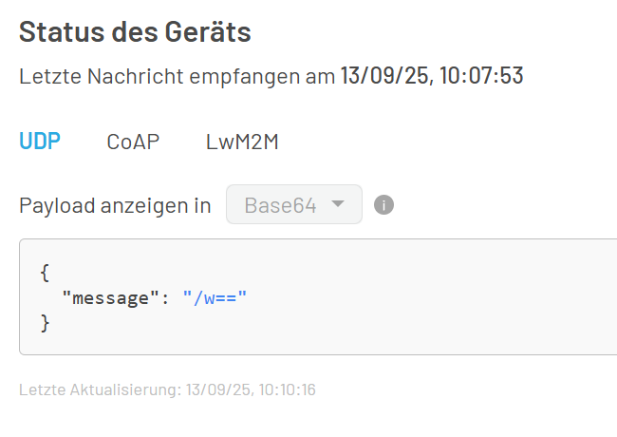Click the "message" key in the payload
The height and width of the screenshot is (437, 617).
pos(110,298)
